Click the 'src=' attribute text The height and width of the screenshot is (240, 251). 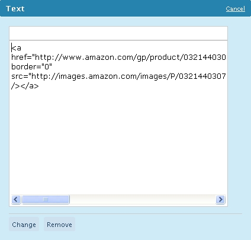click(20, 76)
